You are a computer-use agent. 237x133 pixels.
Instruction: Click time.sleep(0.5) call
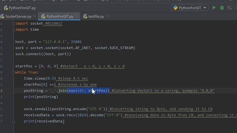[40, 78]
